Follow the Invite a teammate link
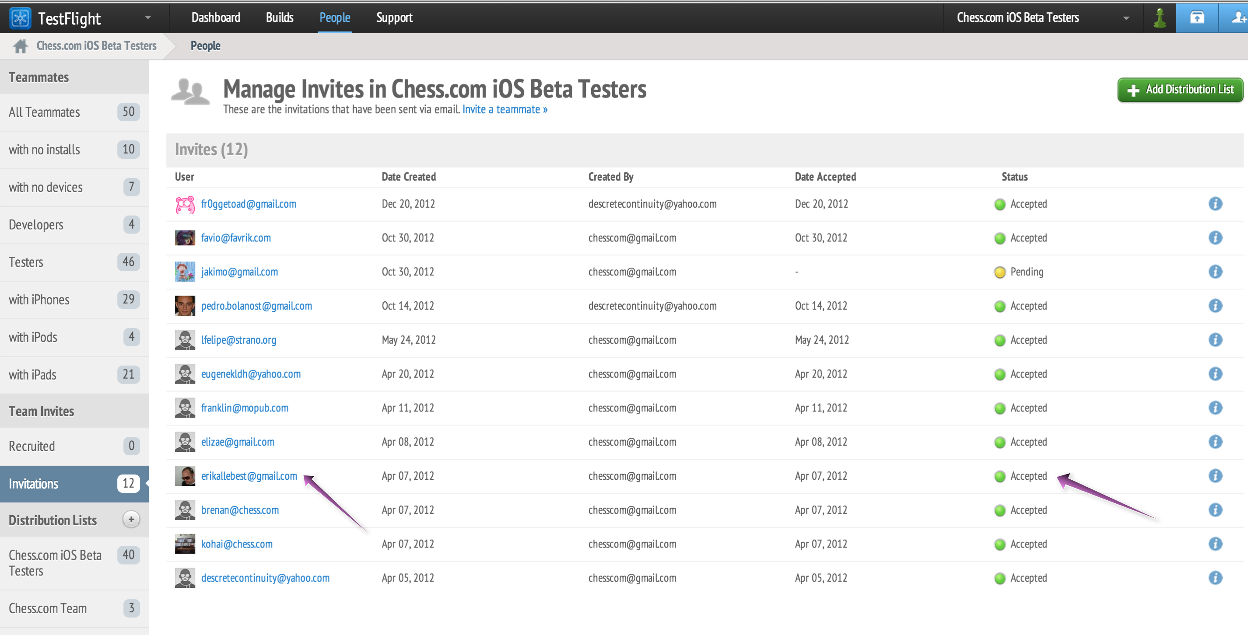The image size is (1248, 635). (505, 109)
